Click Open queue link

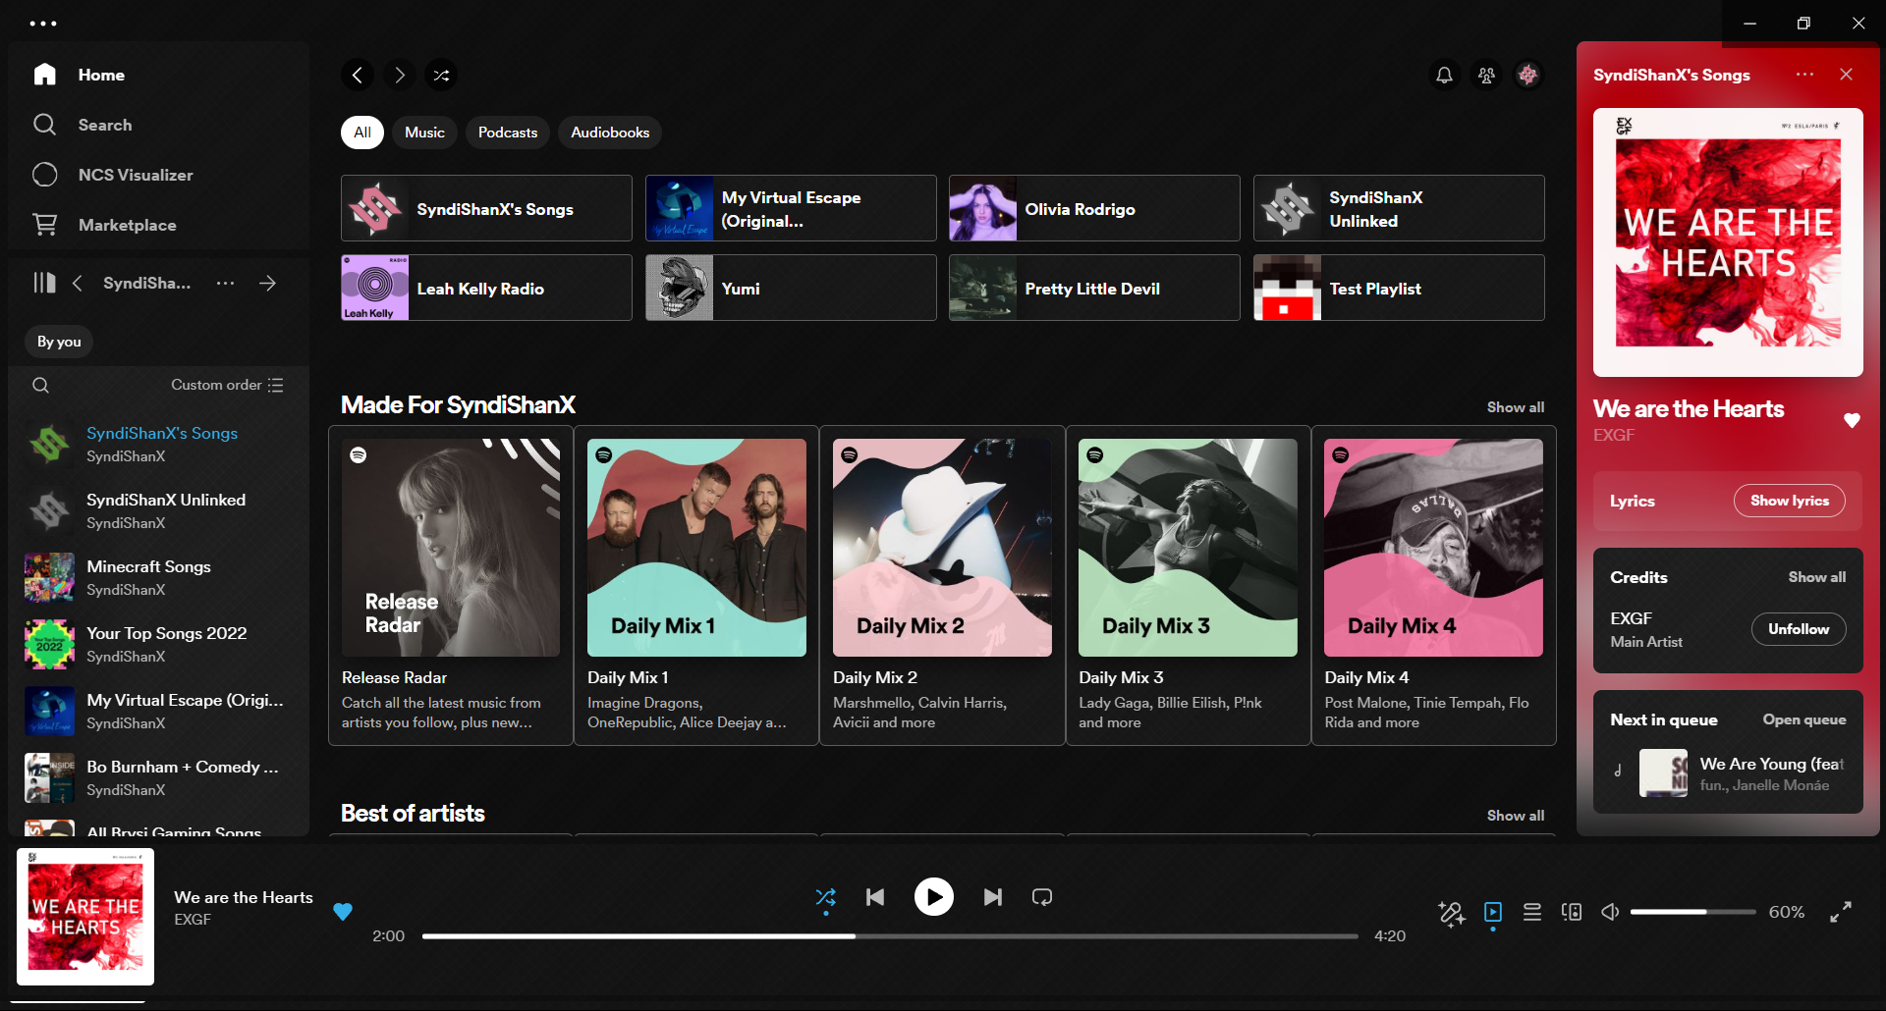pos(1804,719)
